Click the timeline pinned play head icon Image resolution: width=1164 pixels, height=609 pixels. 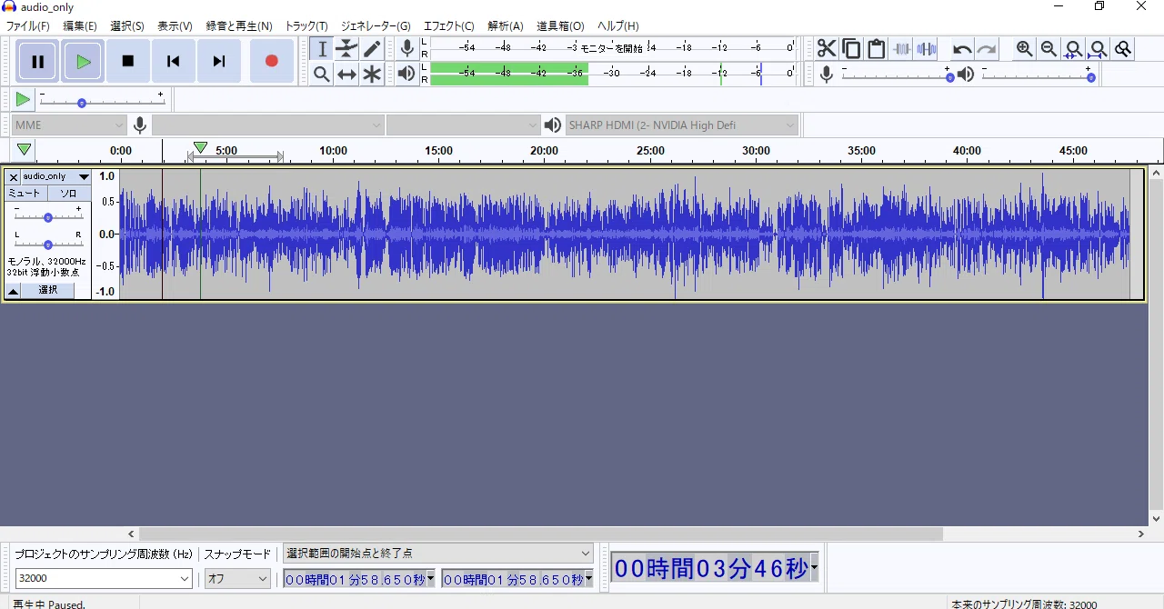[25, 150]
